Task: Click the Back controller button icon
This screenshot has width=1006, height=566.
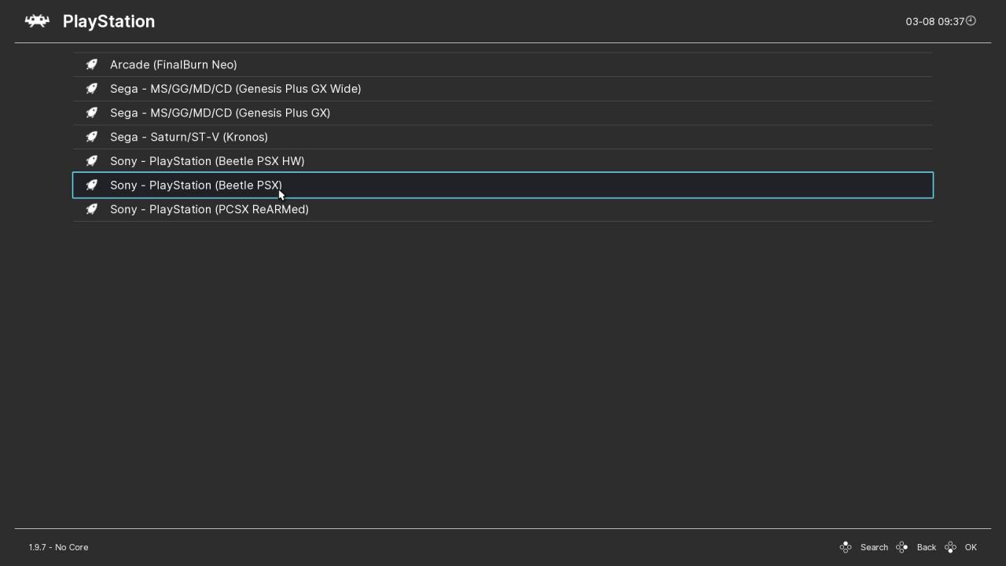Action: 902,547
